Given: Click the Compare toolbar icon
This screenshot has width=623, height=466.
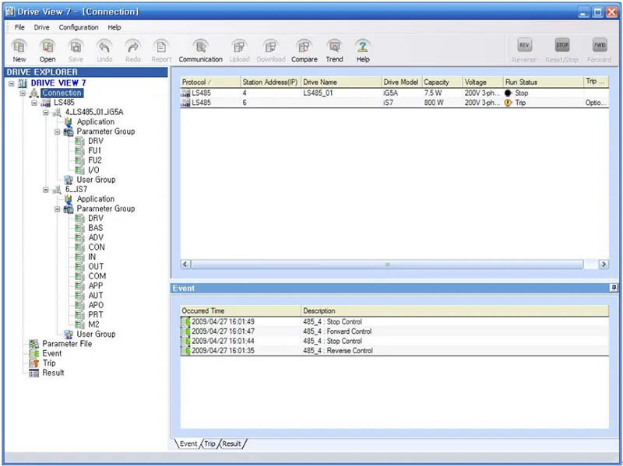Looking at the screenshot, I should (x=304, y=47).
